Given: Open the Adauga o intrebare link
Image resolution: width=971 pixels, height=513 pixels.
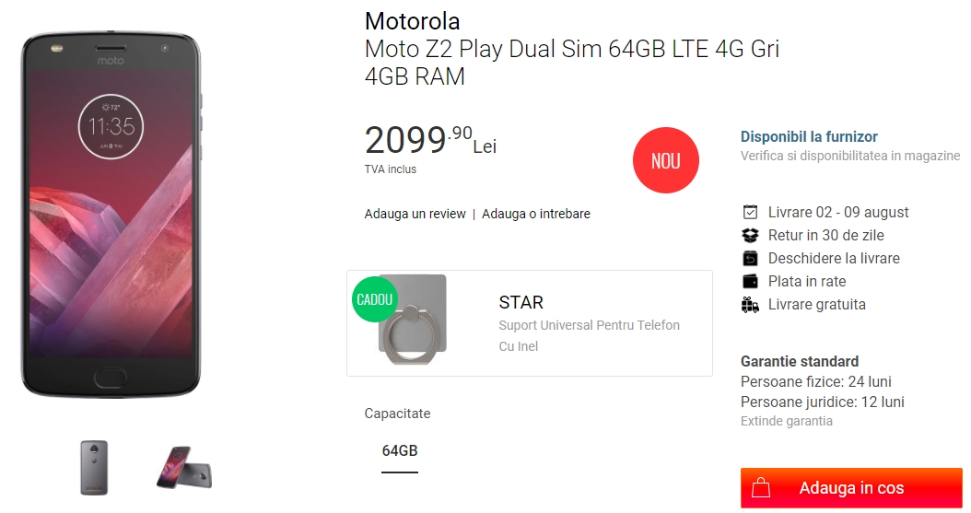Looking at the screenshot, I should [x=535, y=214].
